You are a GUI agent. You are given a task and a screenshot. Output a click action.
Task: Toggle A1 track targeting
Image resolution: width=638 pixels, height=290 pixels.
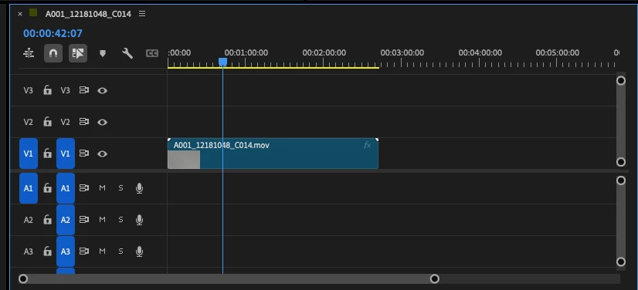pos(66,188)
